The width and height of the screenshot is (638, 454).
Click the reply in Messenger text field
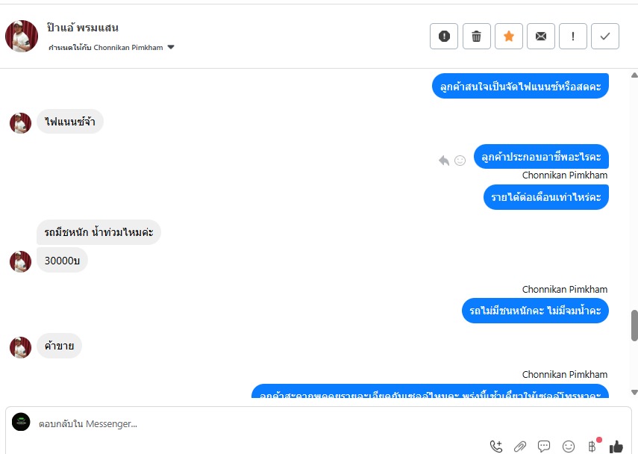(x=260, y=424)
